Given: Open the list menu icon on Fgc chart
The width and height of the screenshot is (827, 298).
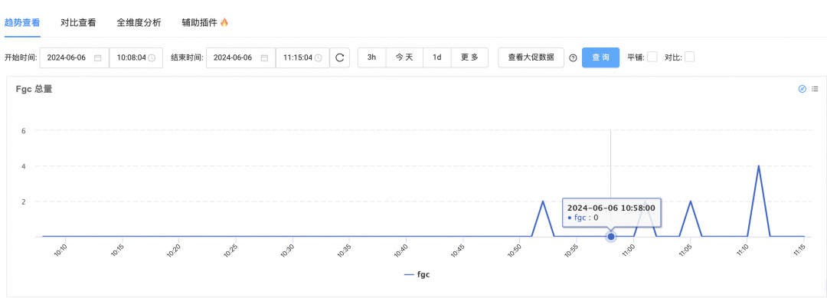Looking at the screenshot, I should (x=815, y=89).
